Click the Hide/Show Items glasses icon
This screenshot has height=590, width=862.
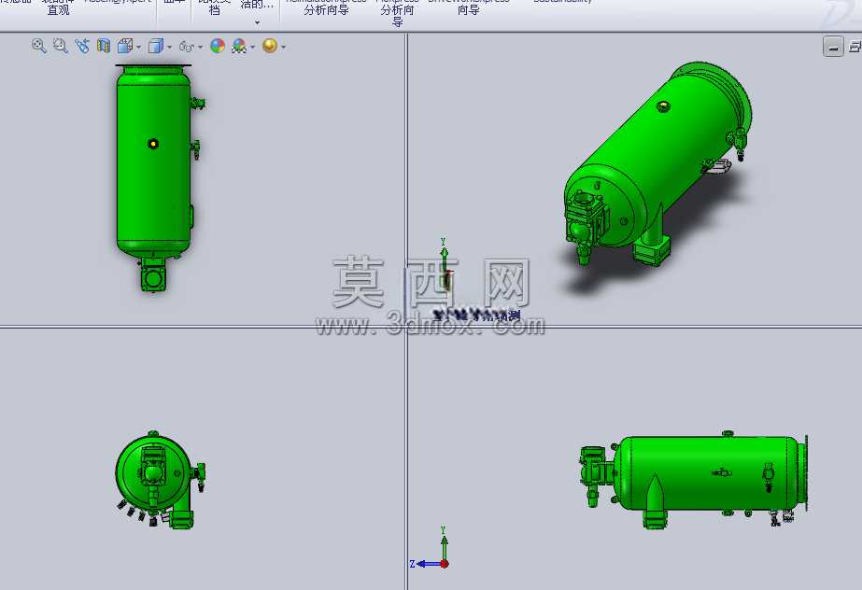coord(187,47)
